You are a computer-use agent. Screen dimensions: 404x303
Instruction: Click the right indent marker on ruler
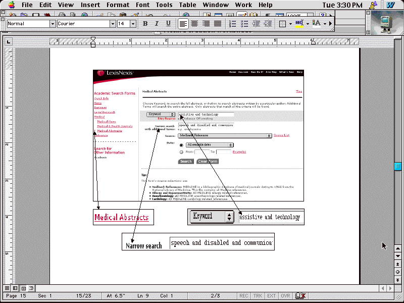click(313, 42)
